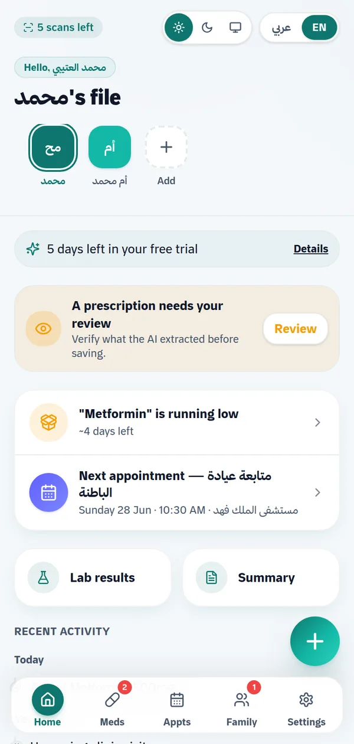Select system theme monitor icon

[235, 28]
